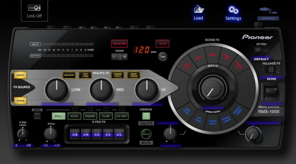Select the red NOISE scene FX segment
This screenshot has height=164, width=296.
pos(213,55)
